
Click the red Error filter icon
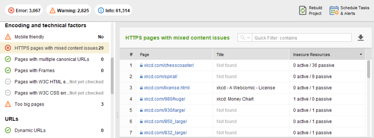point(11,10)
